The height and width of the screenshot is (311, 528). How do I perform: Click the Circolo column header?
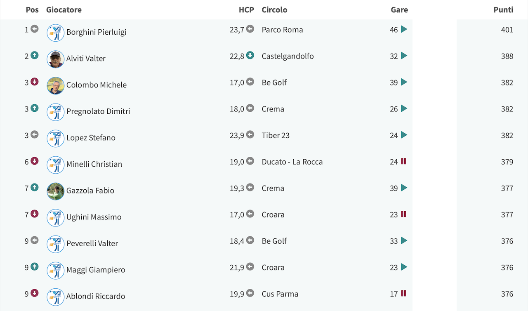(x=274, y=9)
